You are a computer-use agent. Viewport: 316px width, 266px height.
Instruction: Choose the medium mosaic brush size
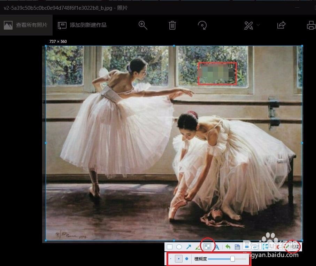179,259
